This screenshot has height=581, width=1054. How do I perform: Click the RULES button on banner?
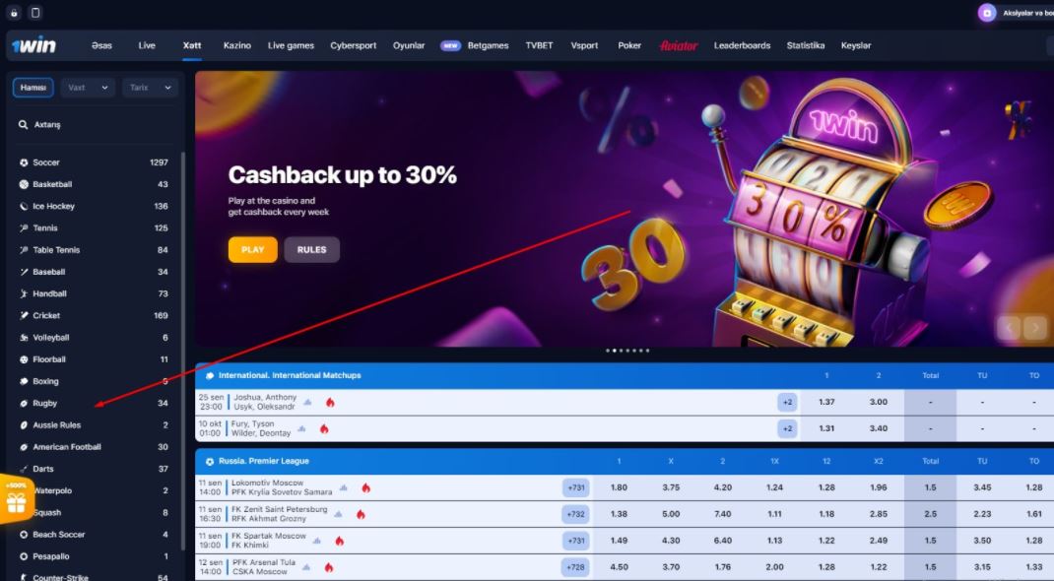312,249
